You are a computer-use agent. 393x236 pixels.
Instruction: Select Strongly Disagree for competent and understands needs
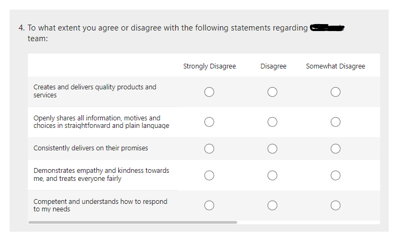209,205
